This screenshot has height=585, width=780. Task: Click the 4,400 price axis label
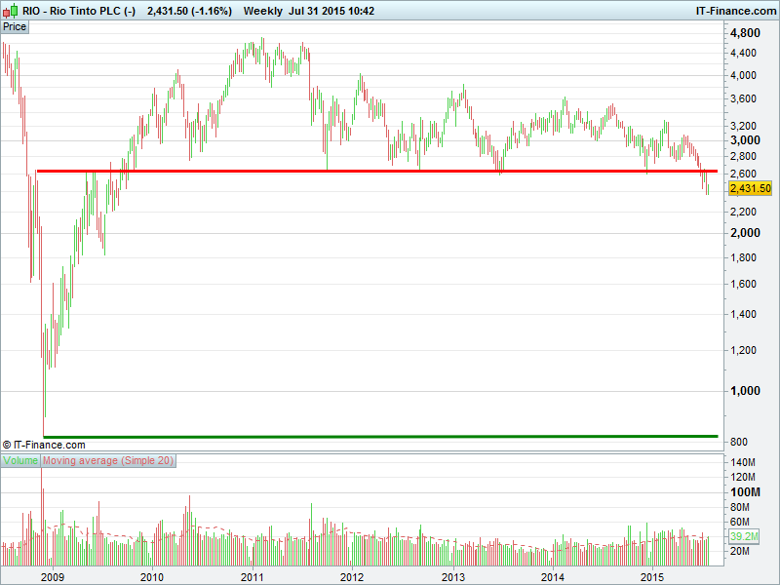743,53
